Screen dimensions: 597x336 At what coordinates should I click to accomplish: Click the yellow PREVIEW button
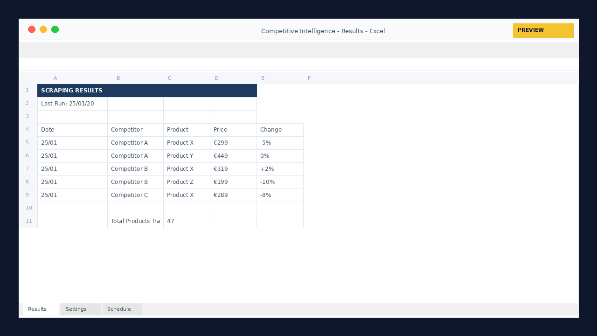543,30
